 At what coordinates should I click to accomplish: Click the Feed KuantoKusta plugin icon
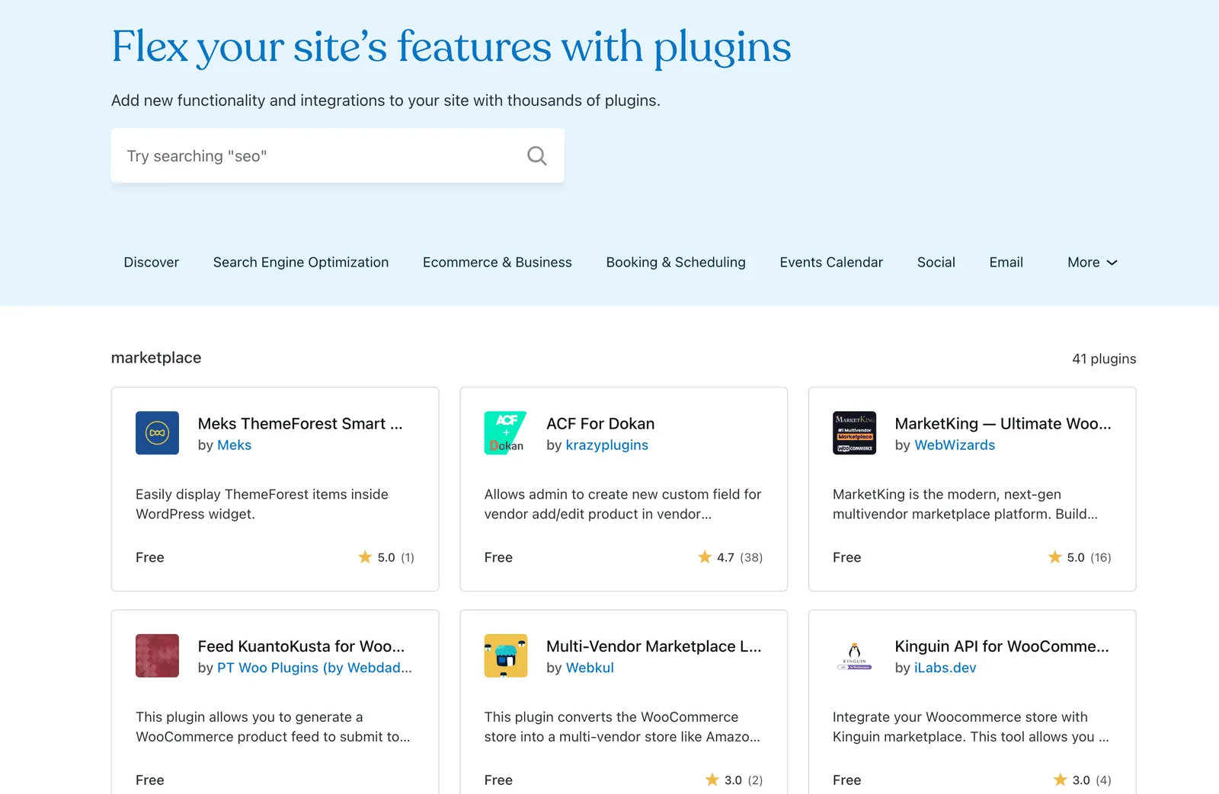point(157,655)
